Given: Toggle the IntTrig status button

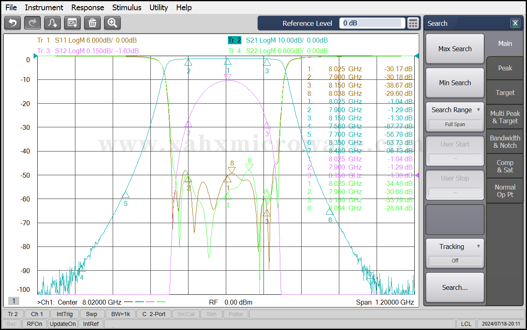Looking at the screenshot, I should click(65, 314).
